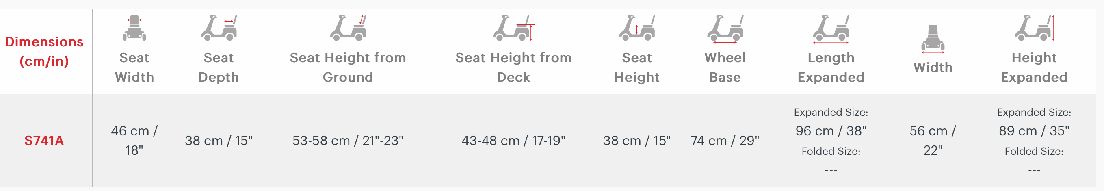Click the Length Expanded scooter icon
The width and height of the screenshot is (1104, 191).
click(831, 29)
